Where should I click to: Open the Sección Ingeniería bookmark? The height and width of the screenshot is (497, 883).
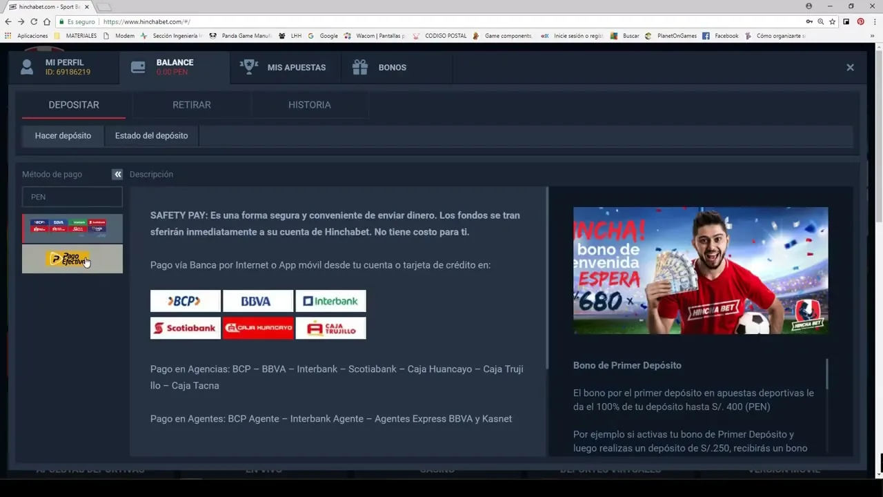pyautogui.click(x=171, y=36)
